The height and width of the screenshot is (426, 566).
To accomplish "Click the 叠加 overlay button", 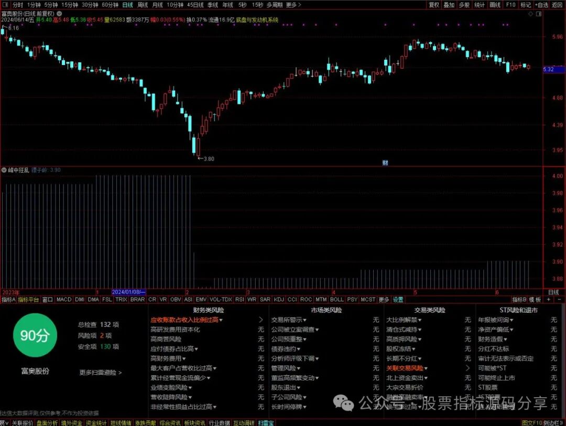I will (x=449, y=5).
